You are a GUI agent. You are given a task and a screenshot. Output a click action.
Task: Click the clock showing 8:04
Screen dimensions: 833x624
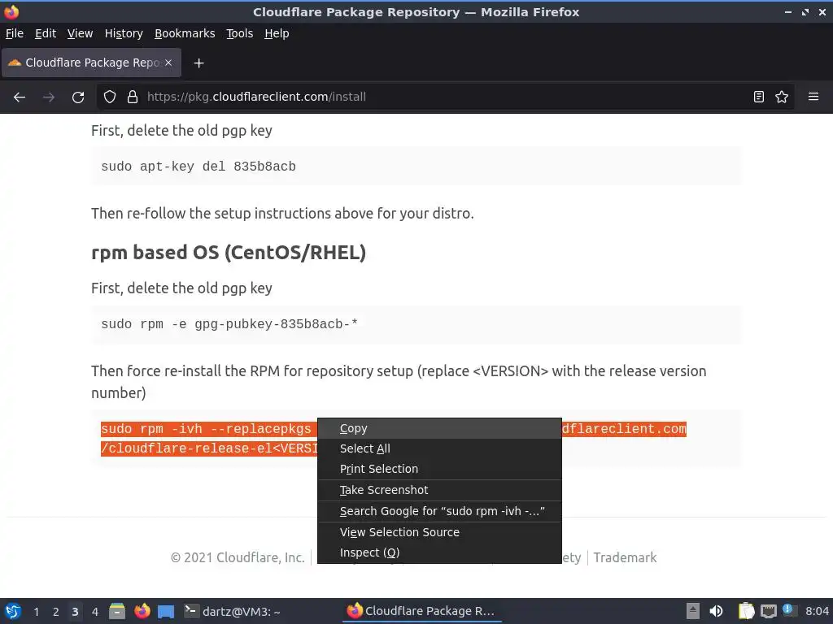point(817,611)
